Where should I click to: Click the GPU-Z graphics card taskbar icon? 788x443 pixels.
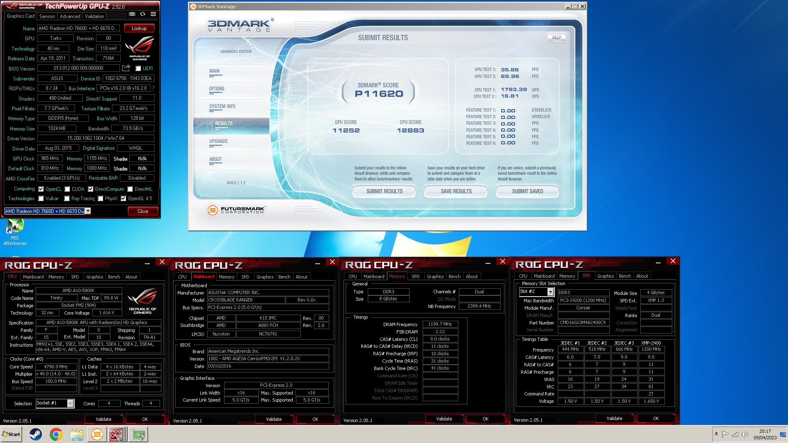tap(138, 434)
